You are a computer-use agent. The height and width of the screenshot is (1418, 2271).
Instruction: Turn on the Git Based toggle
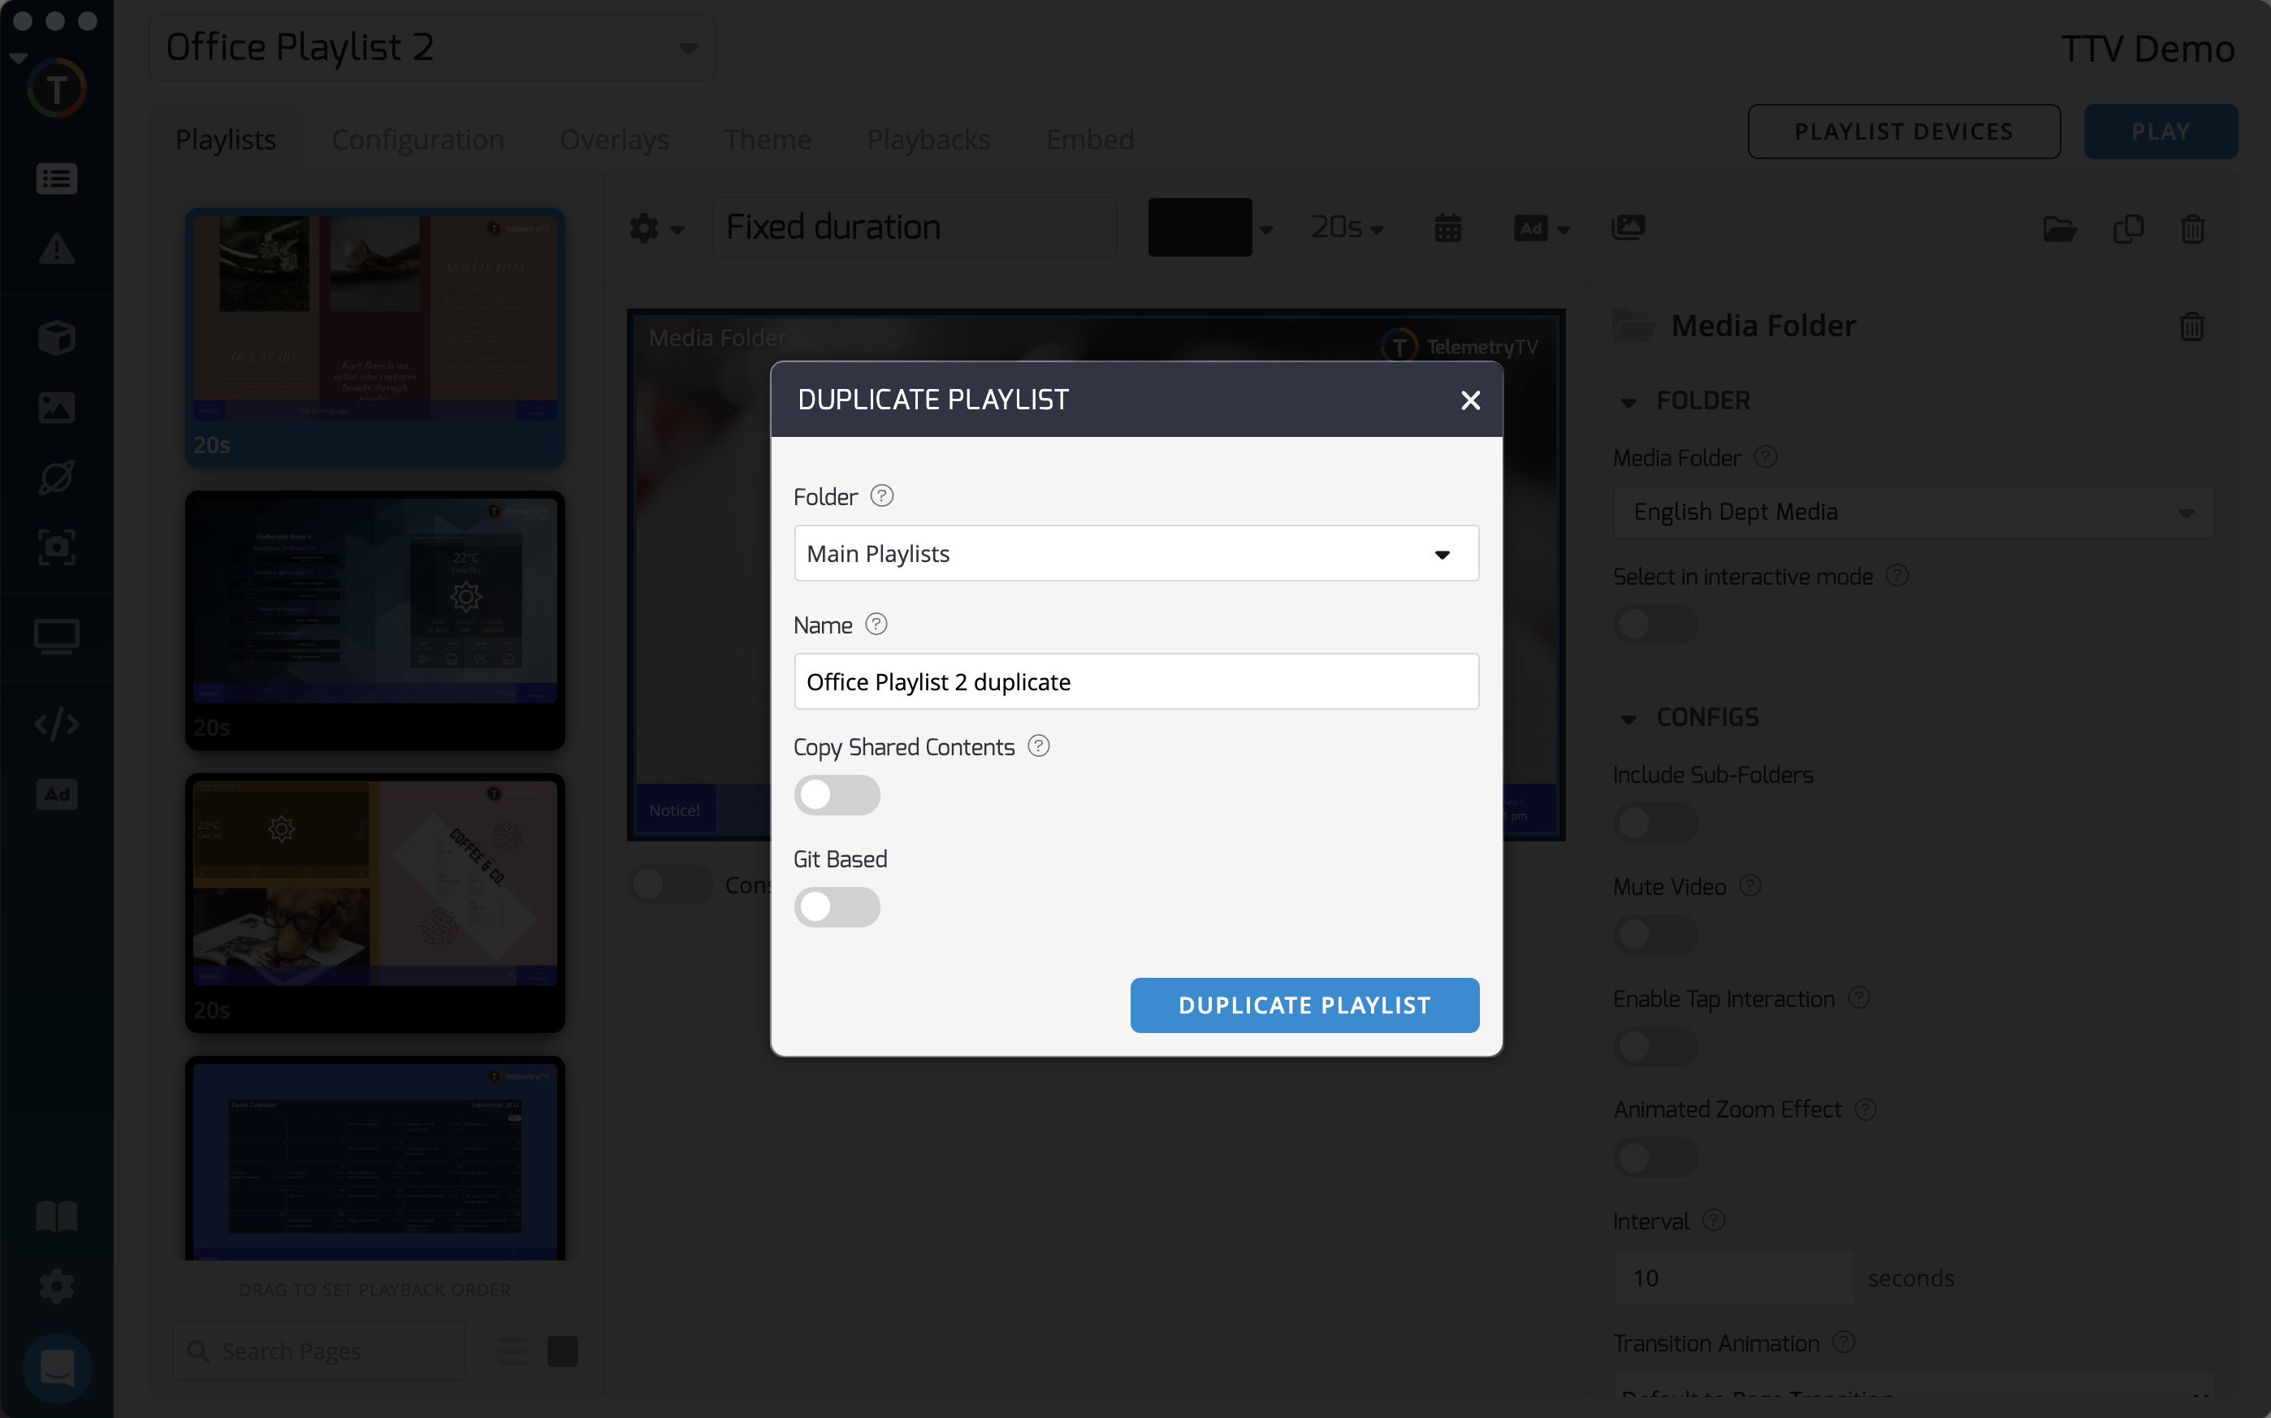click(x=836, y=907)
